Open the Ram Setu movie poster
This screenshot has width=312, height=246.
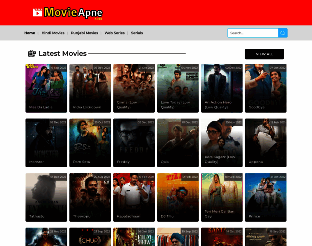(x=90, y=143)
